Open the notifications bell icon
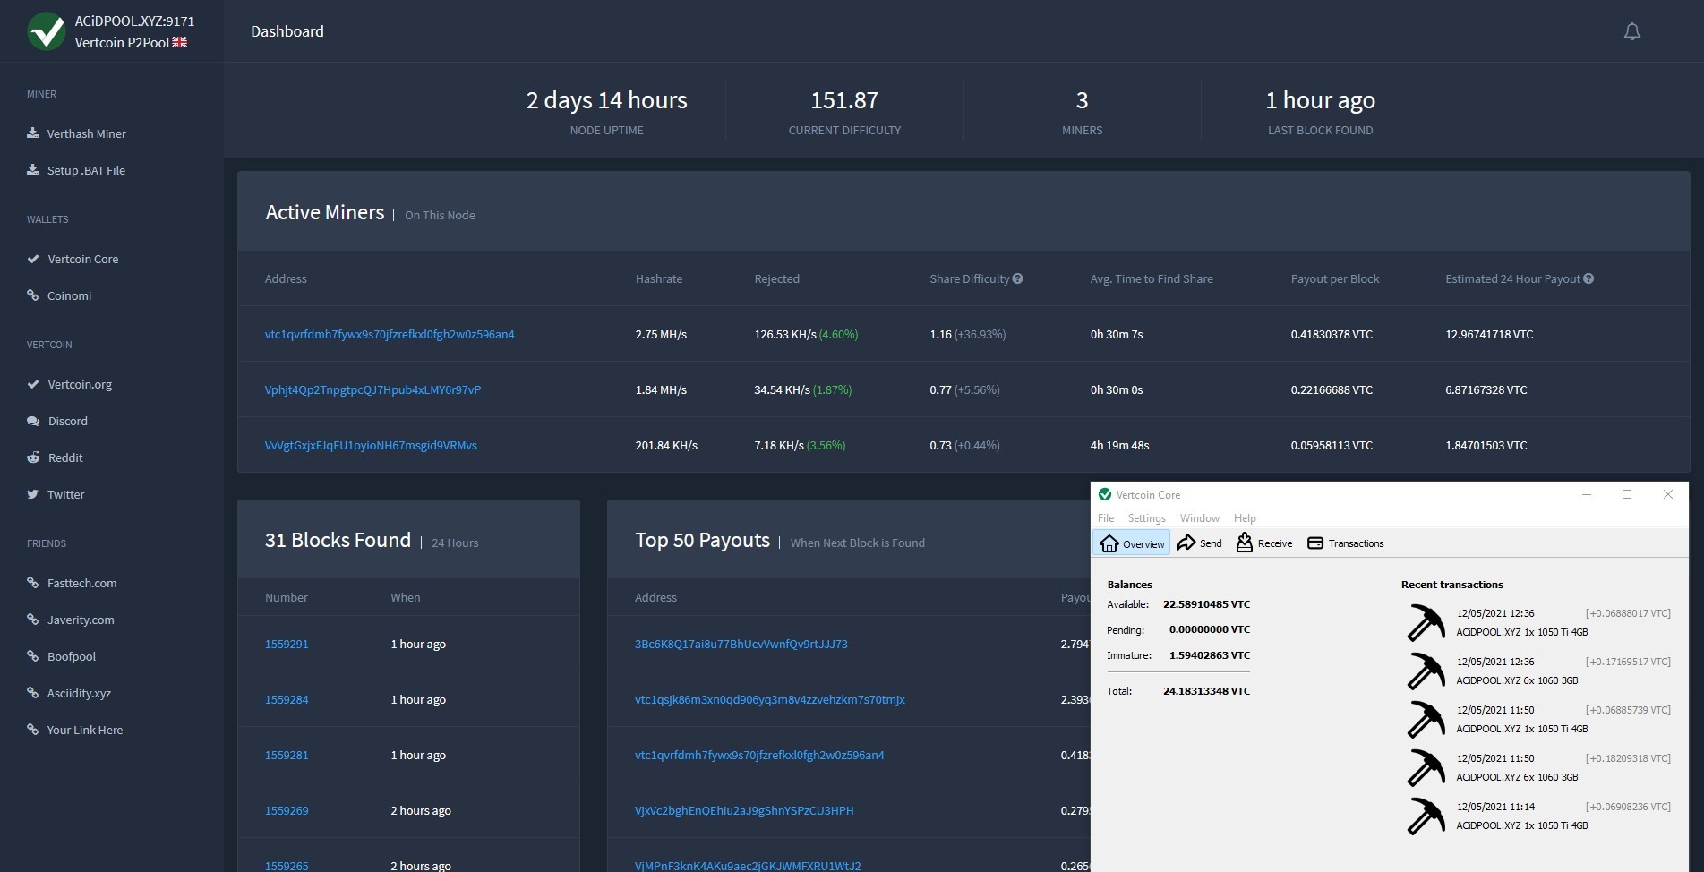Screen dimensions: 1704x872 coord(1631,31)
